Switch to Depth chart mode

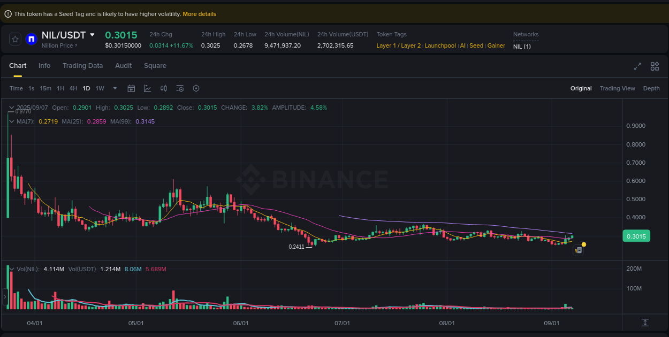click(651, 88)
